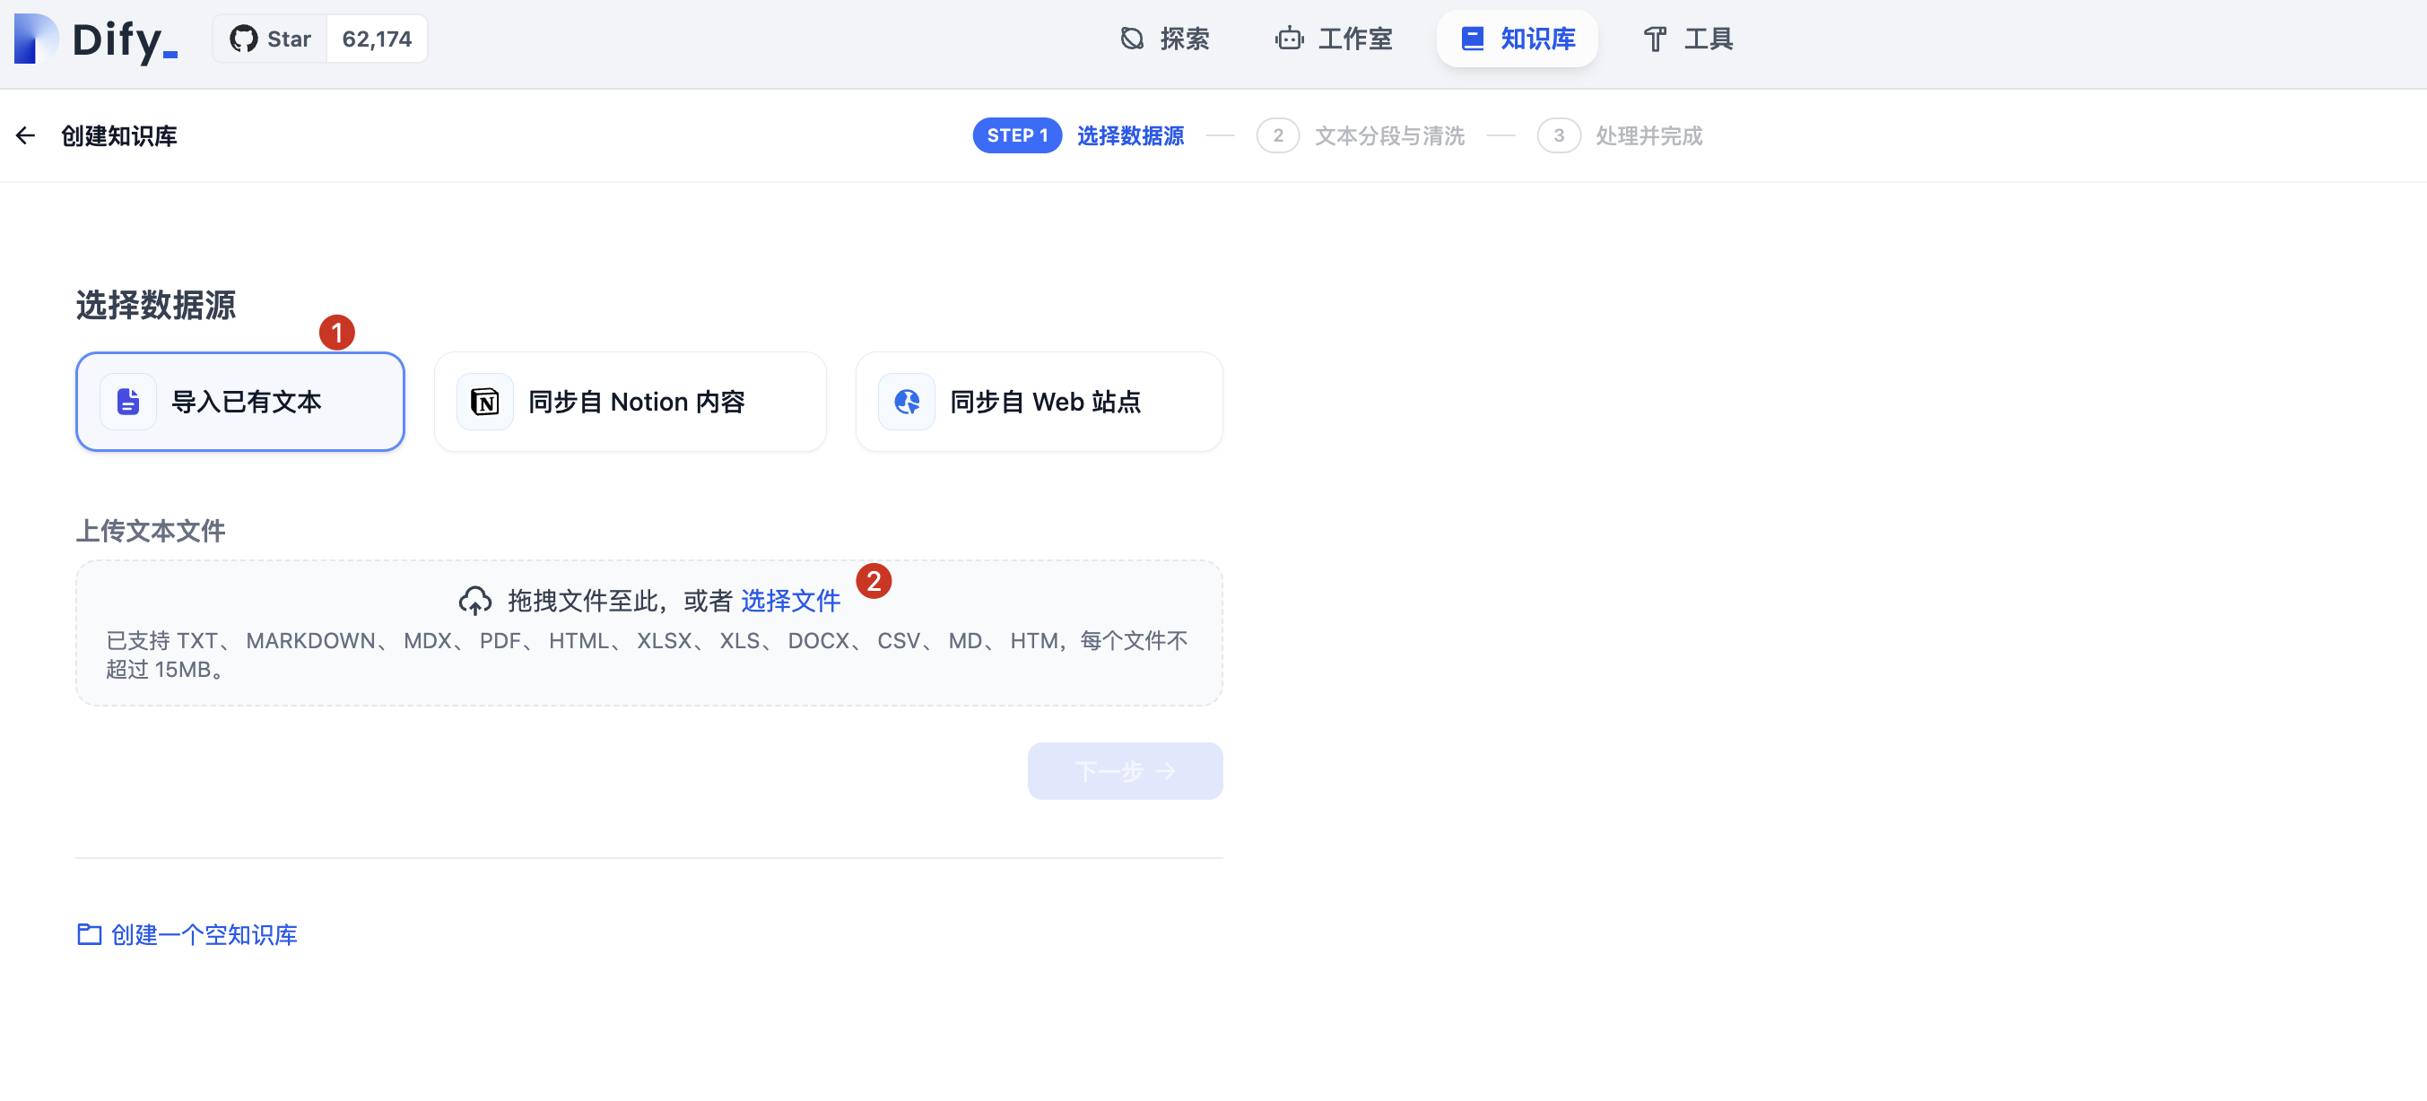Select the book icon for 知识库

1471,38
